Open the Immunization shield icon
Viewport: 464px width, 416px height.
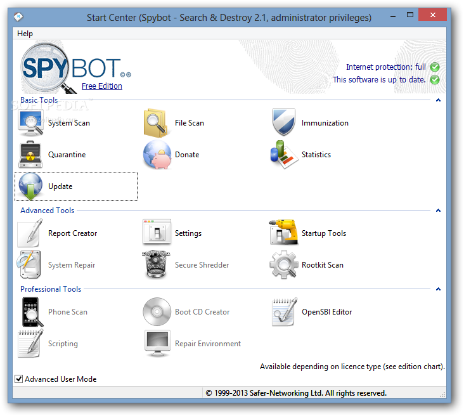(x=283, y=122)
